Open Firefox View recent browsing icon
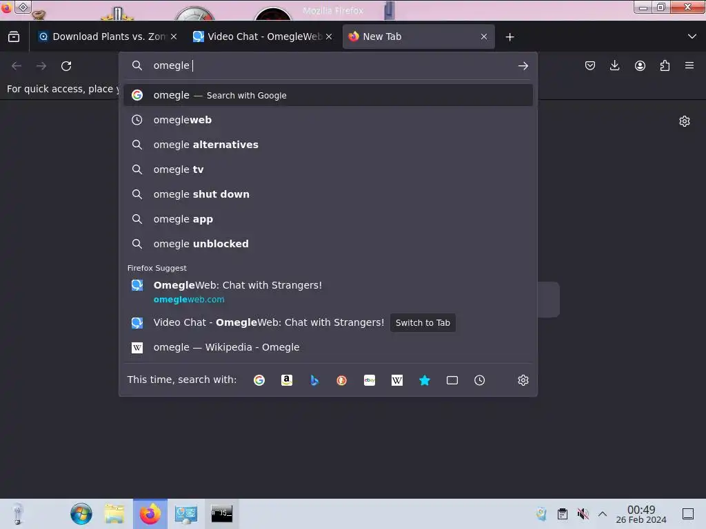 14,37
